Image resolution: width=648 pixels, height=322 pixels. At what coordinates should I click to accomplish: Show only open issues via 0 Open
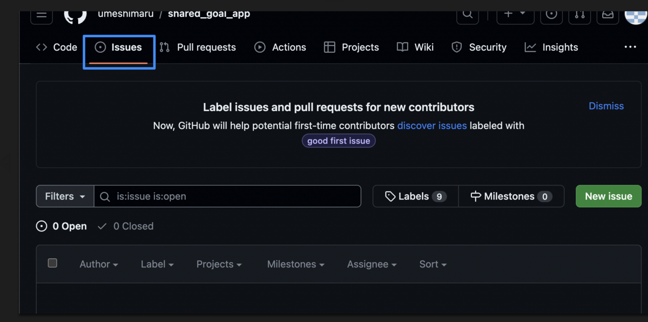[61, 226]
